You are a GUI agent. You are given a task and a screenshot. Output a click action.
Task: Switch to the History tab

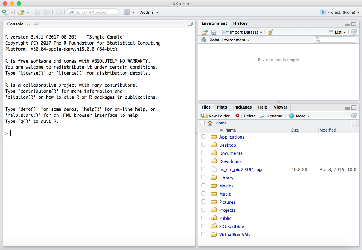240,23
